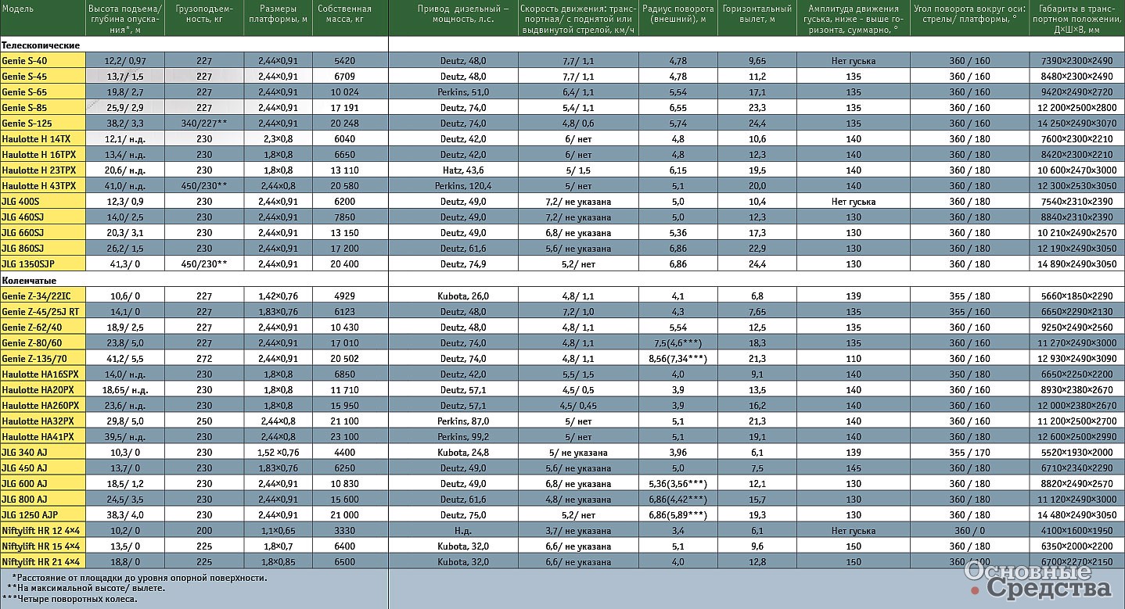The width and height of the screenshot is (1125, 609).
Task: Select the 'Амплитуда движения гуська' header
Action: click(852, 20)
